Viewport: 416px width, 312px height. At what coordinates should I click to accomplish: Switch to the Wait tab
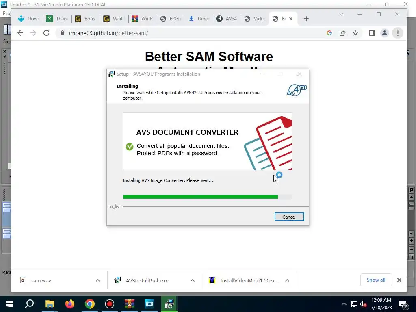[114, 19]
